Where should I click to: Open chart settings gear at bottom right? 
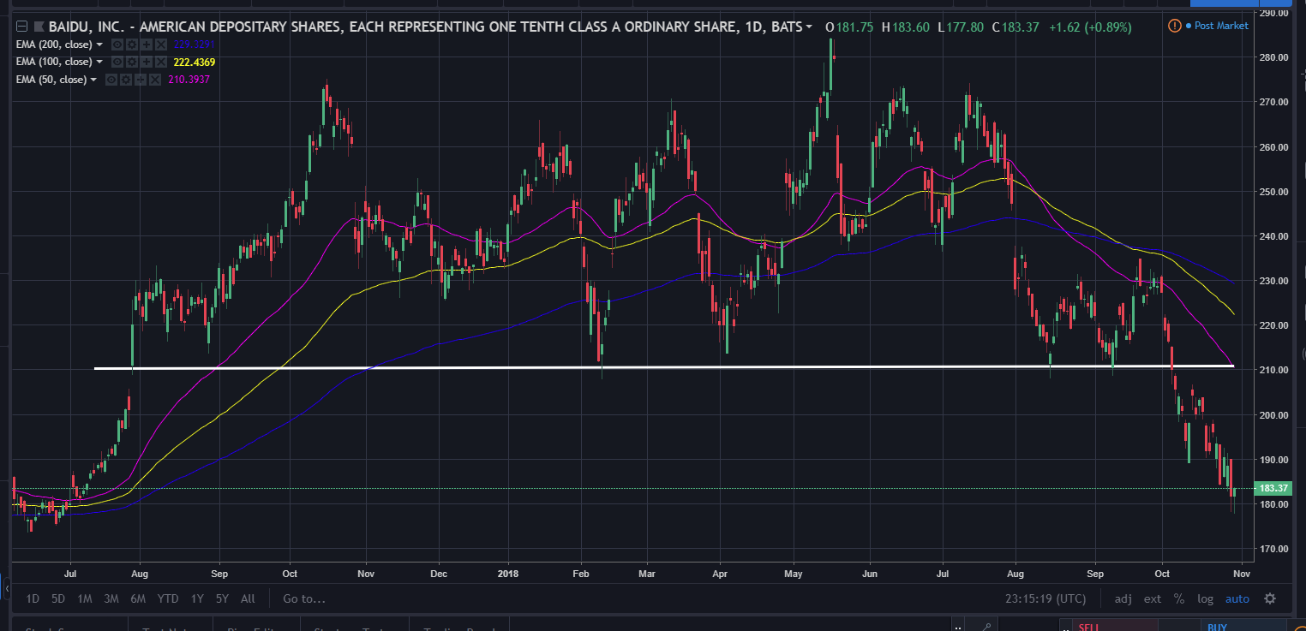[x=1270, y=598]
